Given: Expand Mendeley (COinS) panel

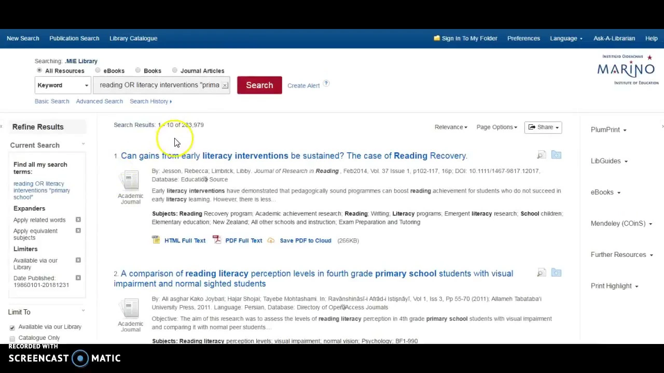Looking at the screenshot, I should pyautogui.click(x=621, y=223).
